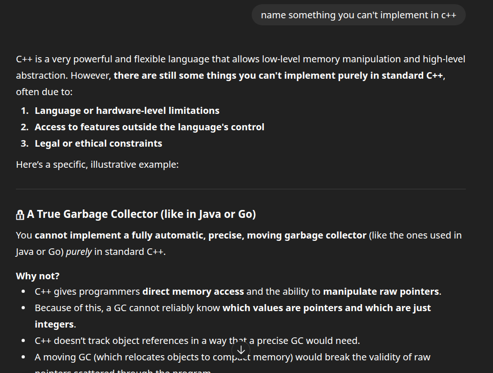Click the 'Why not?' subheading

pyautogui.click(x=37, y=276)
